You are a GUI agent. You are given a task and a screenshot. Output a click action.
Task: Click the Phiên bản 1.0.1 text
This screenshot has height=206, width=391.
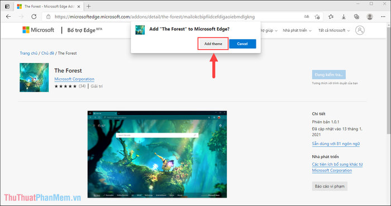(x=326, y=122)
